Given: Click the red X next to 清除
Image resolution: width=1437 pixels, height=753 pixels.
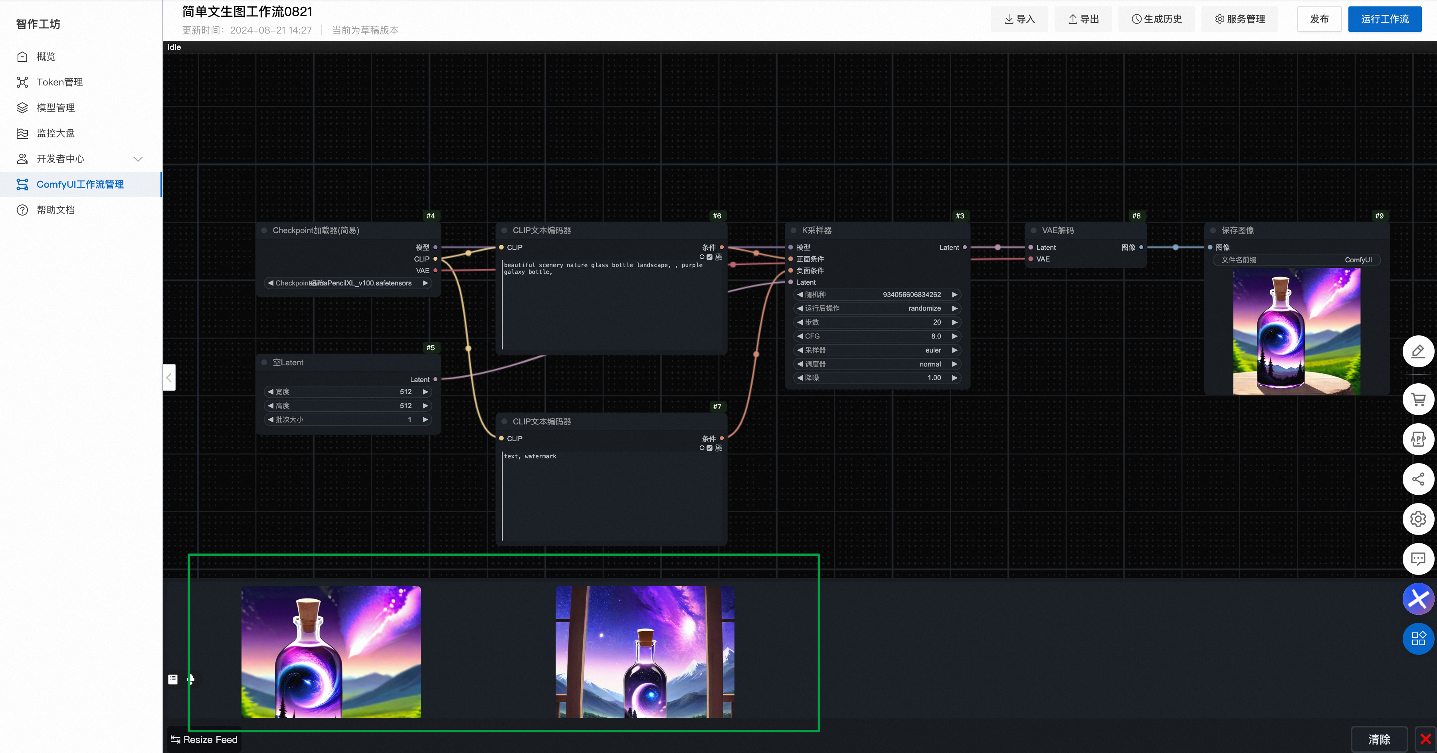Looking at the screenshot, I should point(1425,739).
